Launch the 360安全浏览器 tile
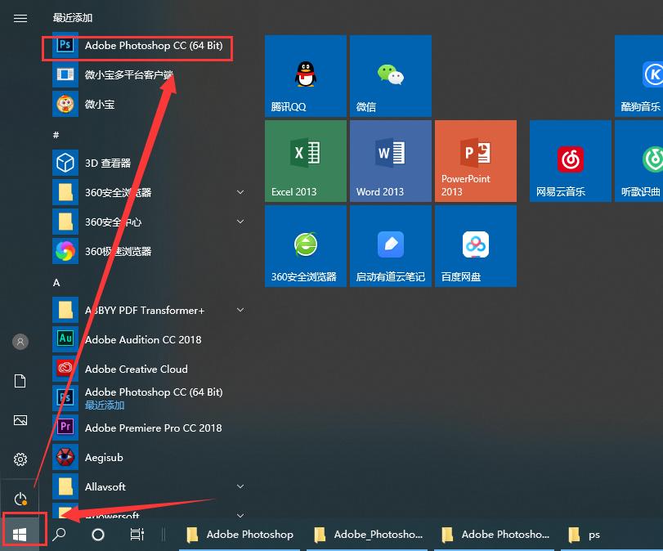663x551 pixels. click(x=305, y=245)
